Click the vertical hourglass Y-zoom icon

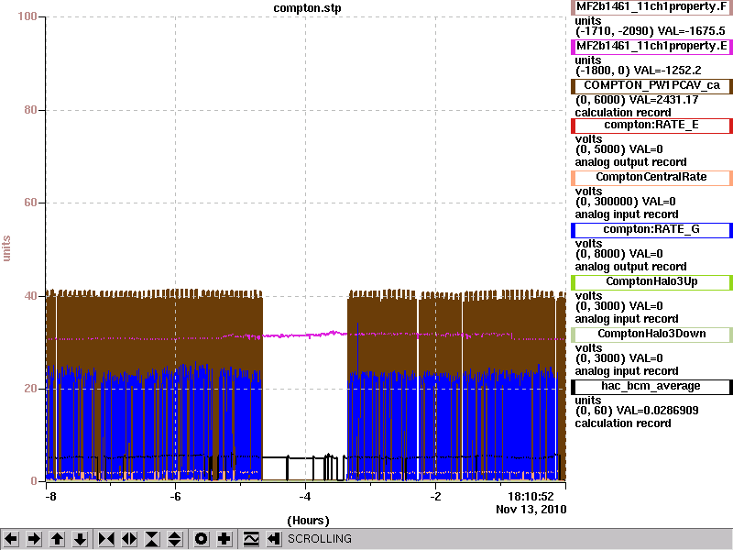click(x=152, y=539)
